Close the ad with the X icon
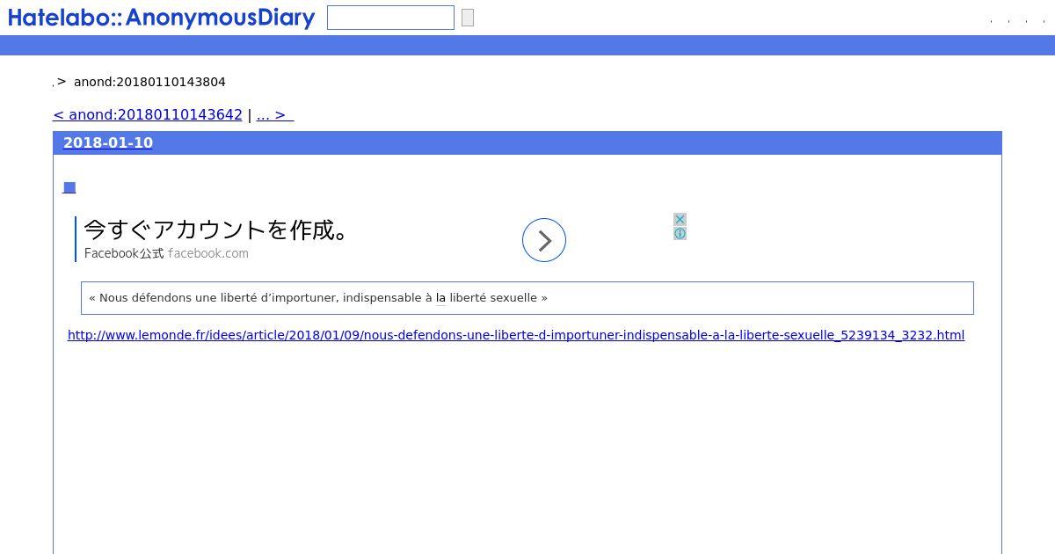Viewport: 1055px width, 554px height. [680, 219]
